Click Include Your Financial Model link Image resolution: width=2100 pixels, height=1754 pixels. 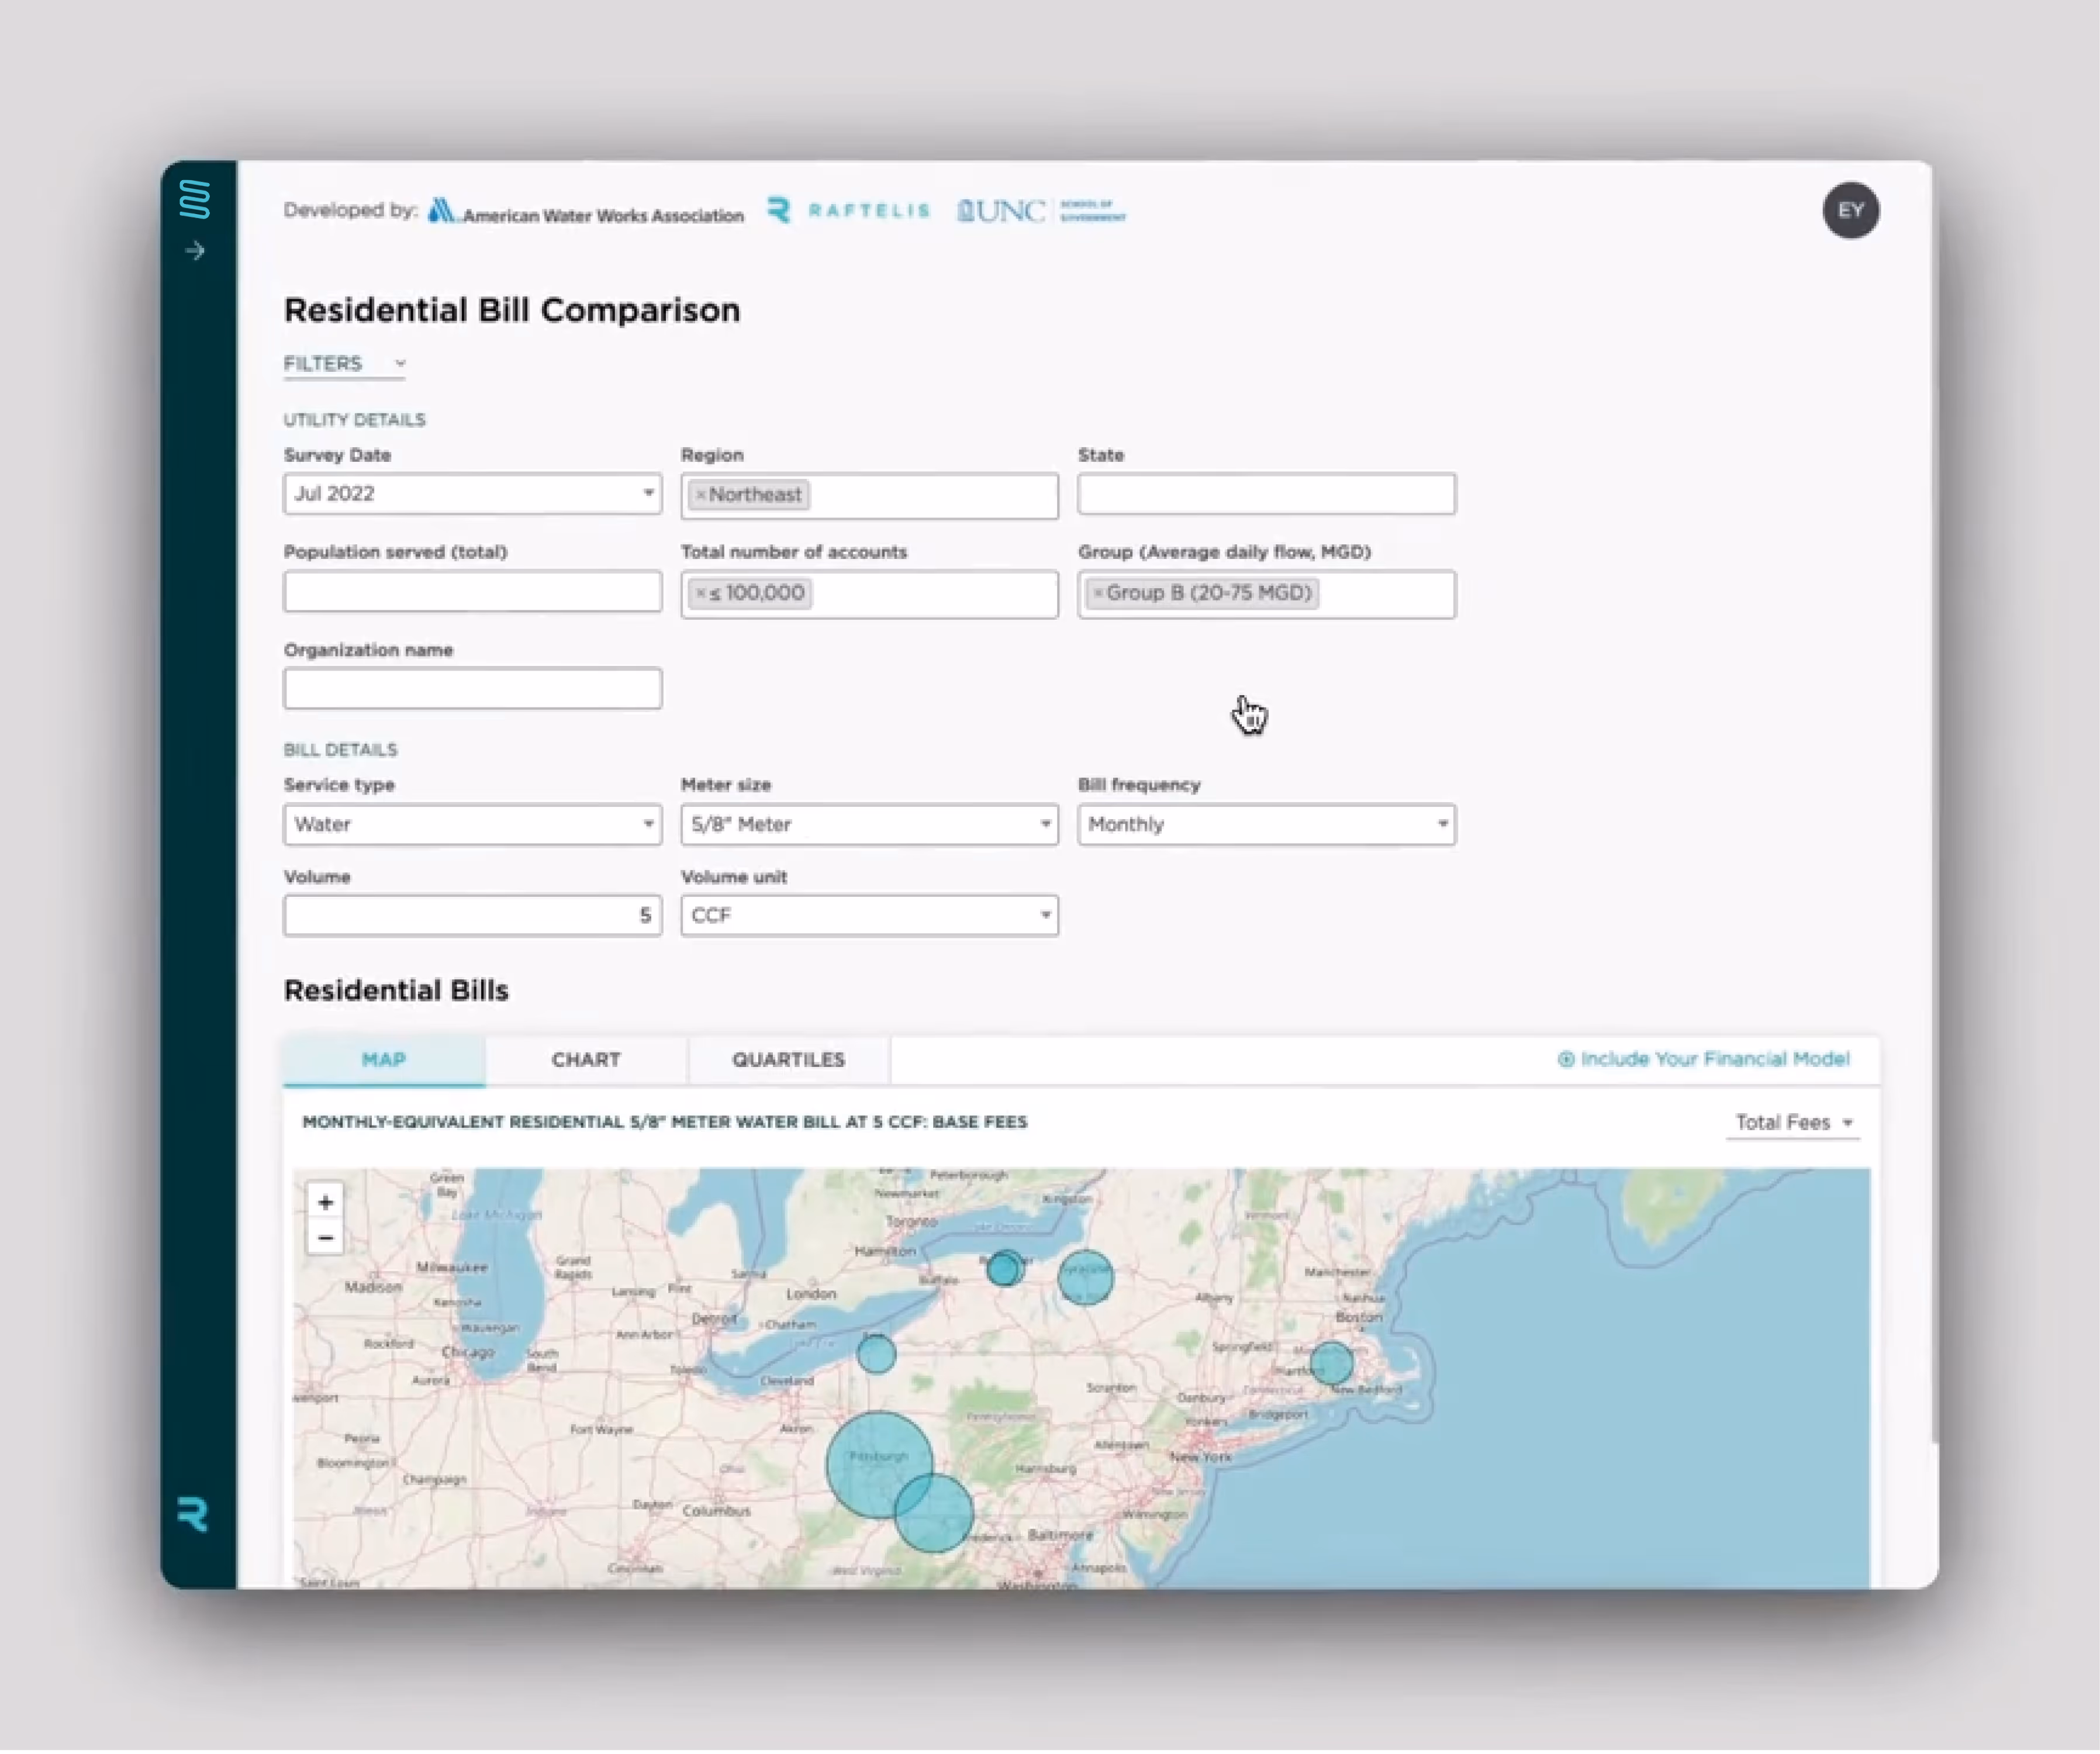1704,1059
